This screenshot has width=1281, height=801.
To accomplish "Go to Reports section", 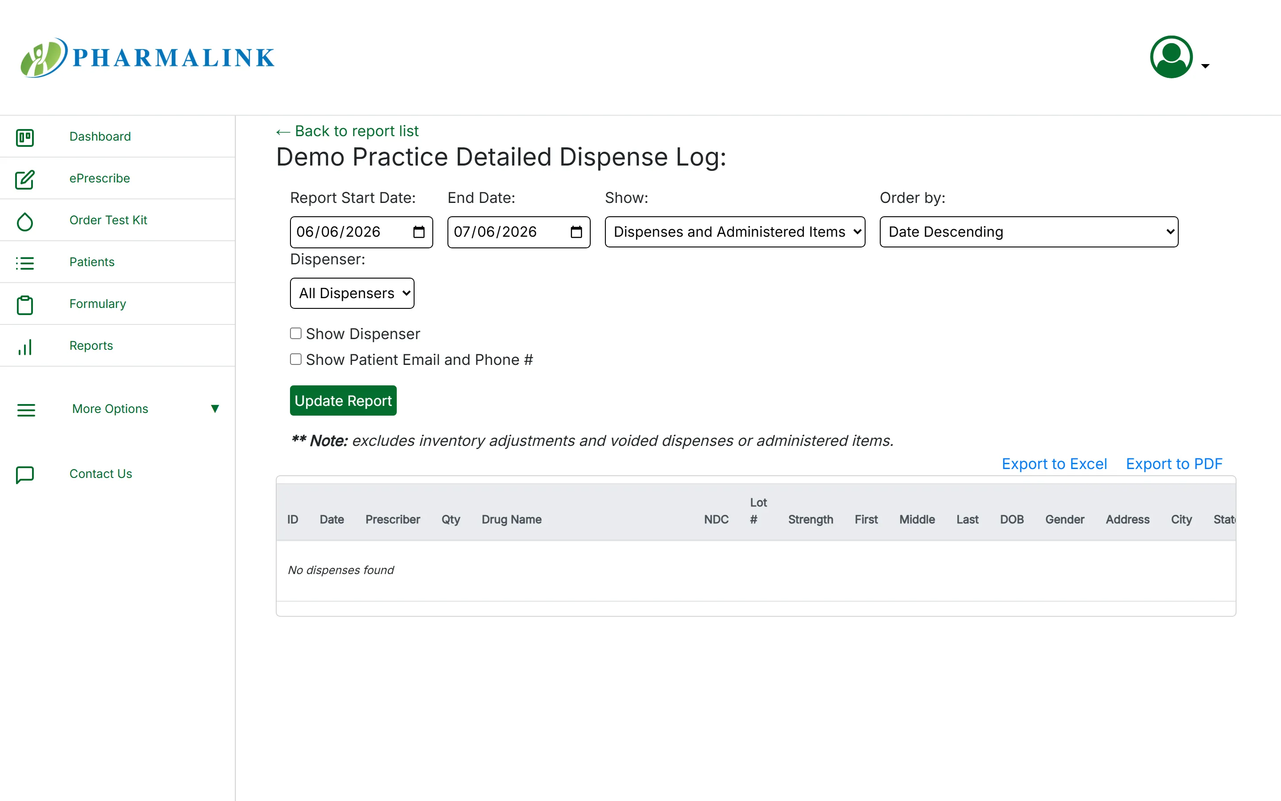I will click(x=91, y=346).
